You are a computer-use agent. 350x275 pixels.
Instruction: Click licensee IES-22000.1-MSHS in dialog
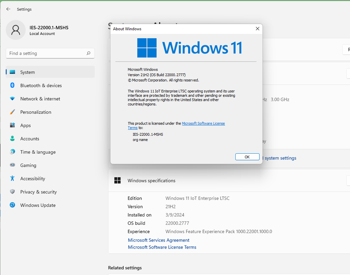pyautogui.click(x=148, y=134)
